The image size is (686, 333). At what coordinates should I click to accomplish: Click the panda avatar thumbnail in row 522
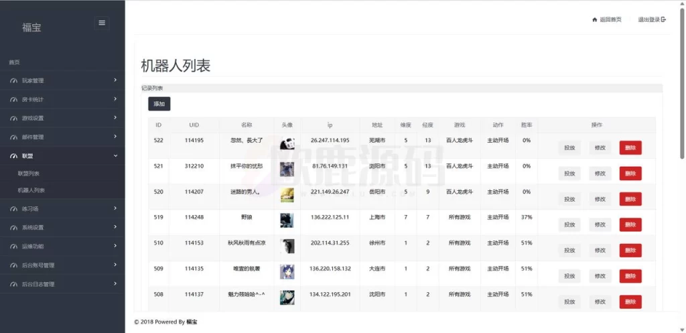coord(287,143)
